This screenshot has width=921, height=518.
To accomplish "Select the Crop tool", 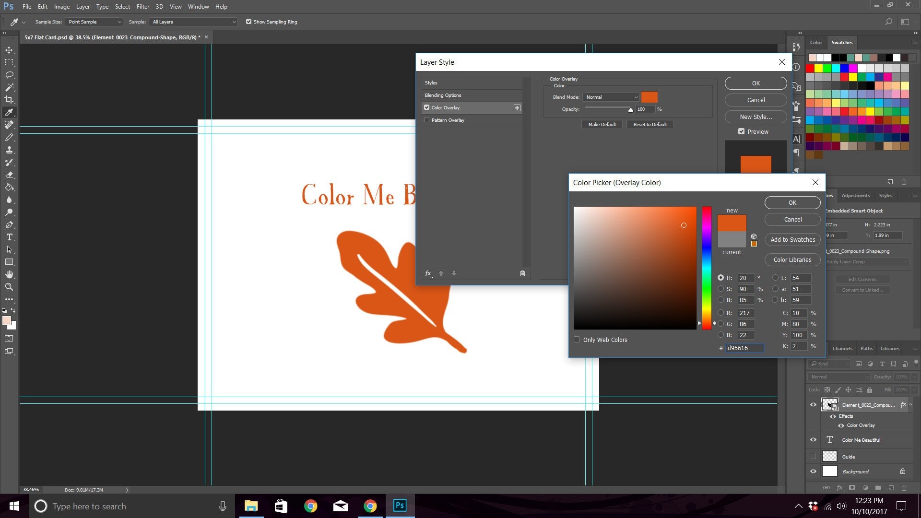I will (x=9, y=100).
